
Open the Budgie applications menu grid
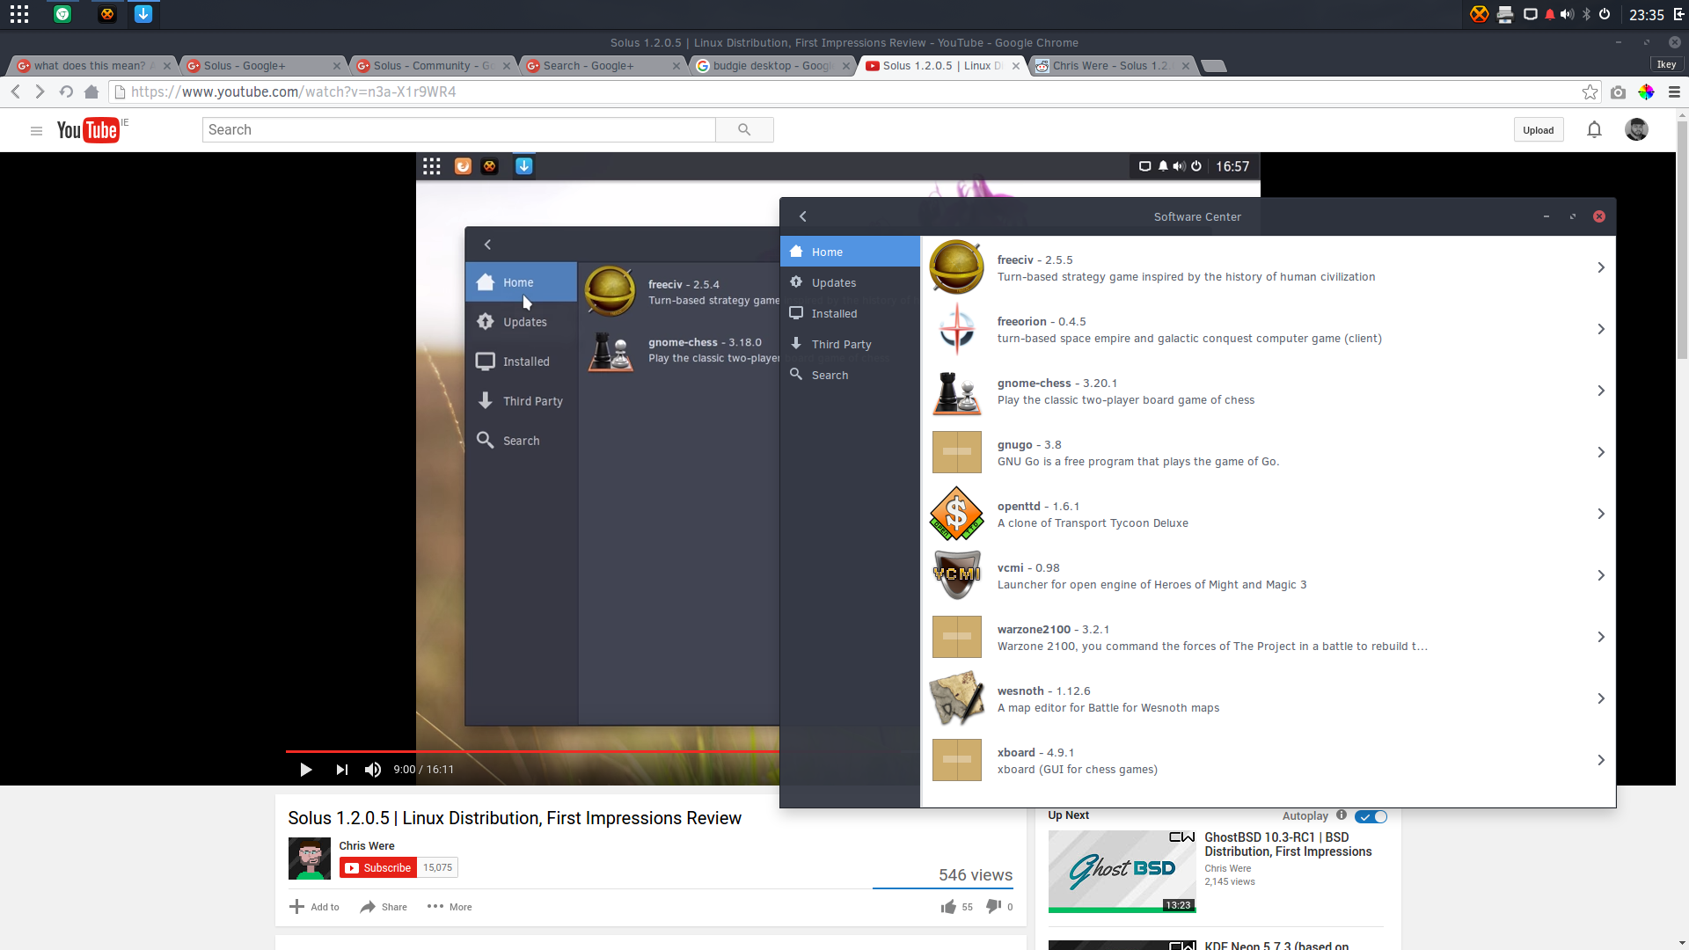pyautogui.click(x=19, y=14)
